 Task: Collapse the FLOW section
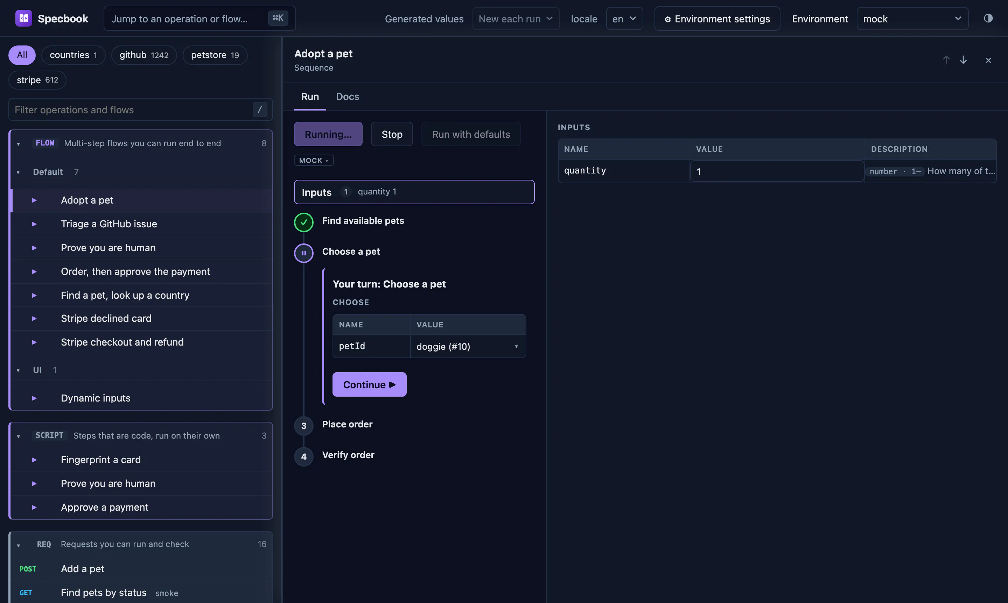(18, 144)
